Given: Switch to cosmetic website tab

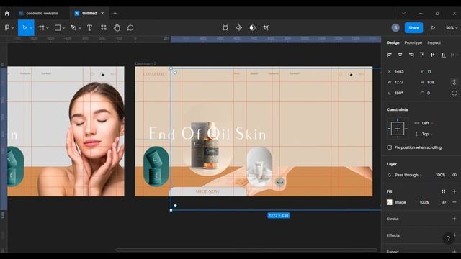Looking at the screenshot, I should (41, 13).
